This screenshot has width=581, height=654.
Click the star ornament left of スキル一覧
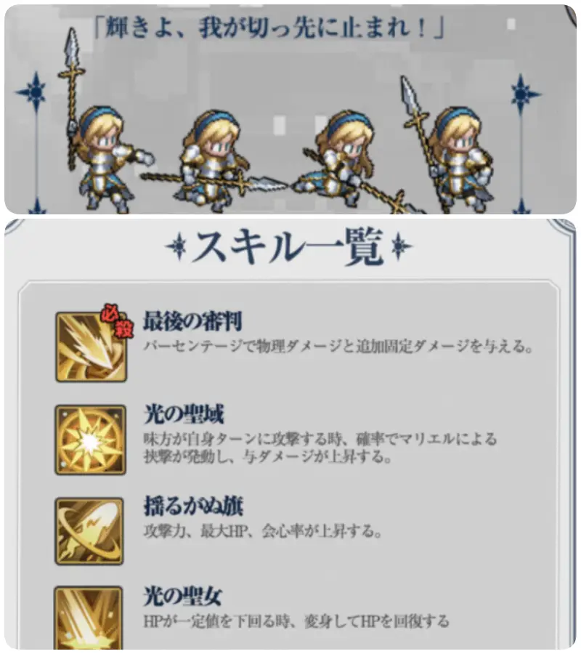point(179,247)
